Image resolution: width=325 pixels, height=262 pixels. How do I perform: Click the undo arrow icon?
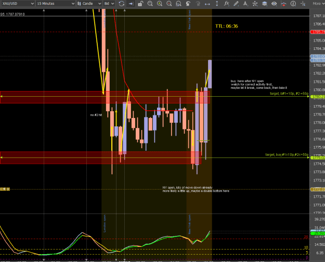(188, 4)
